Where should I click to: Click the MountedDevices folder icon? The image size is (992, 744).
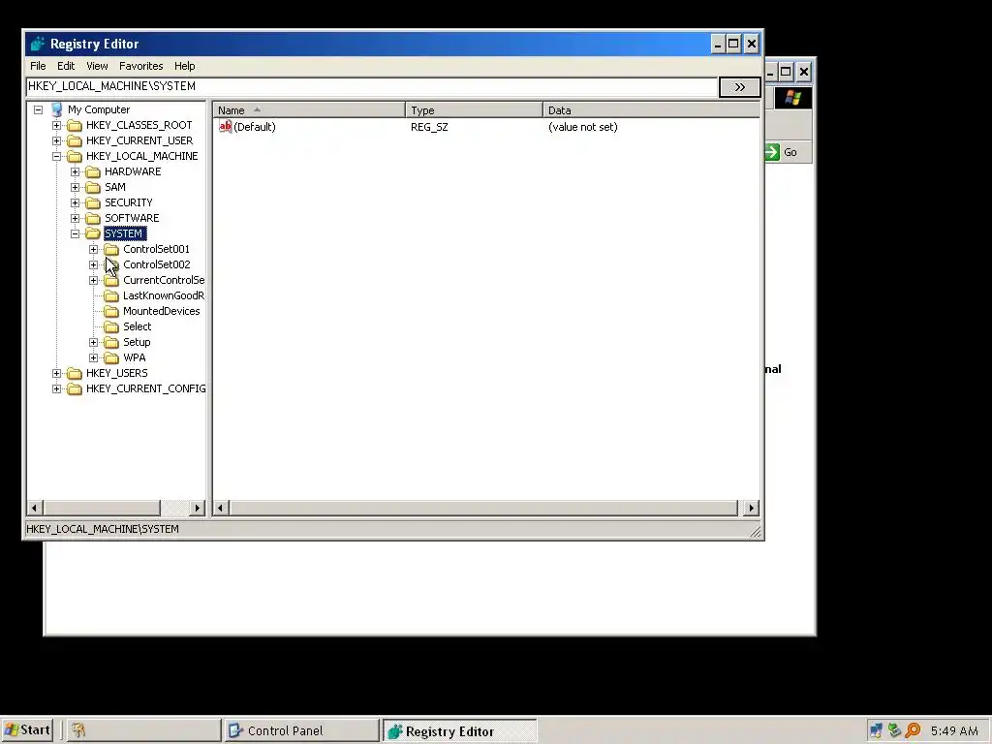pos(111,311)
